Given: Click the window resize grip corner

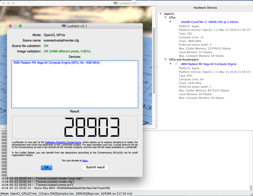Looking at the screenshot, I should 251,194.
